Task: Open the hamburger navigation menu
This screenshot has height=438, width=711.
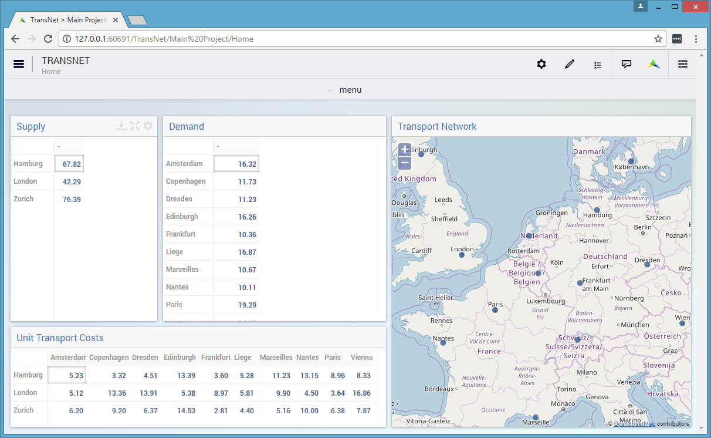Action: [19, 64]
